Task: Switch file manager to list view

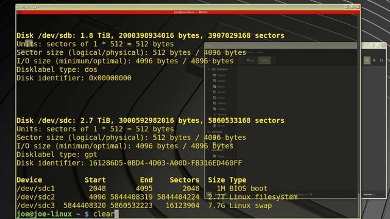Action: (374, 60)
